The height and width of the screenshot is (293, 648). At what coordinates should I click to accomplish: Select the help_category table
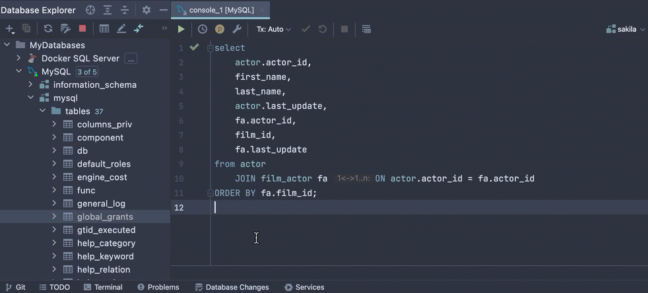(x=106, y=243)
